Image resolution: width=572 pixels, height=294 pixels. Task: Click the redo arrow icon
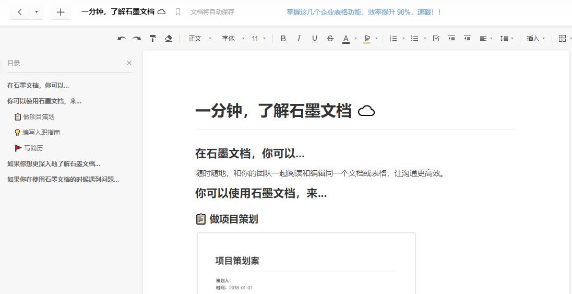(137, 39)
